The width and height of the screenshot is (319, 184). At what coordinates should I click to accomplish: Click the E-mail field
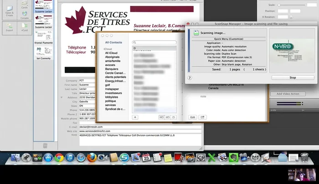tap(140, 127)
